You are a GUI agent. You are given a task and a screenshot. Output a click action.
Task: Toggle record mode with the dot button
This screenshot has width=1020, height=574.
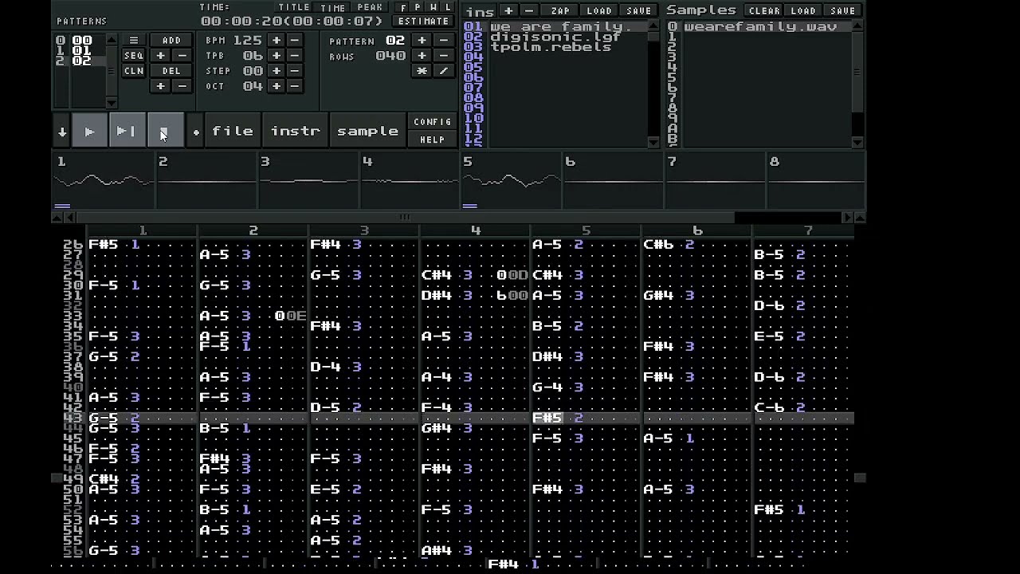coord(196,132)
